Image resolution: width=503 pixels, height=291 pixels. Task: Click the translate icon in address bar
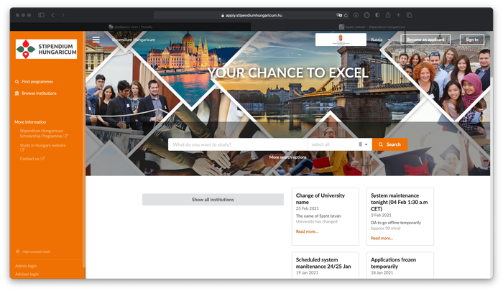(338, 15)
